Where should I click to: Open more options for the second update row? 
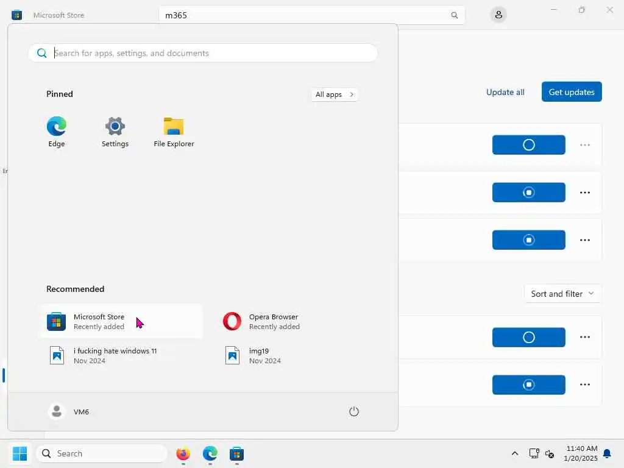point(584,192)
